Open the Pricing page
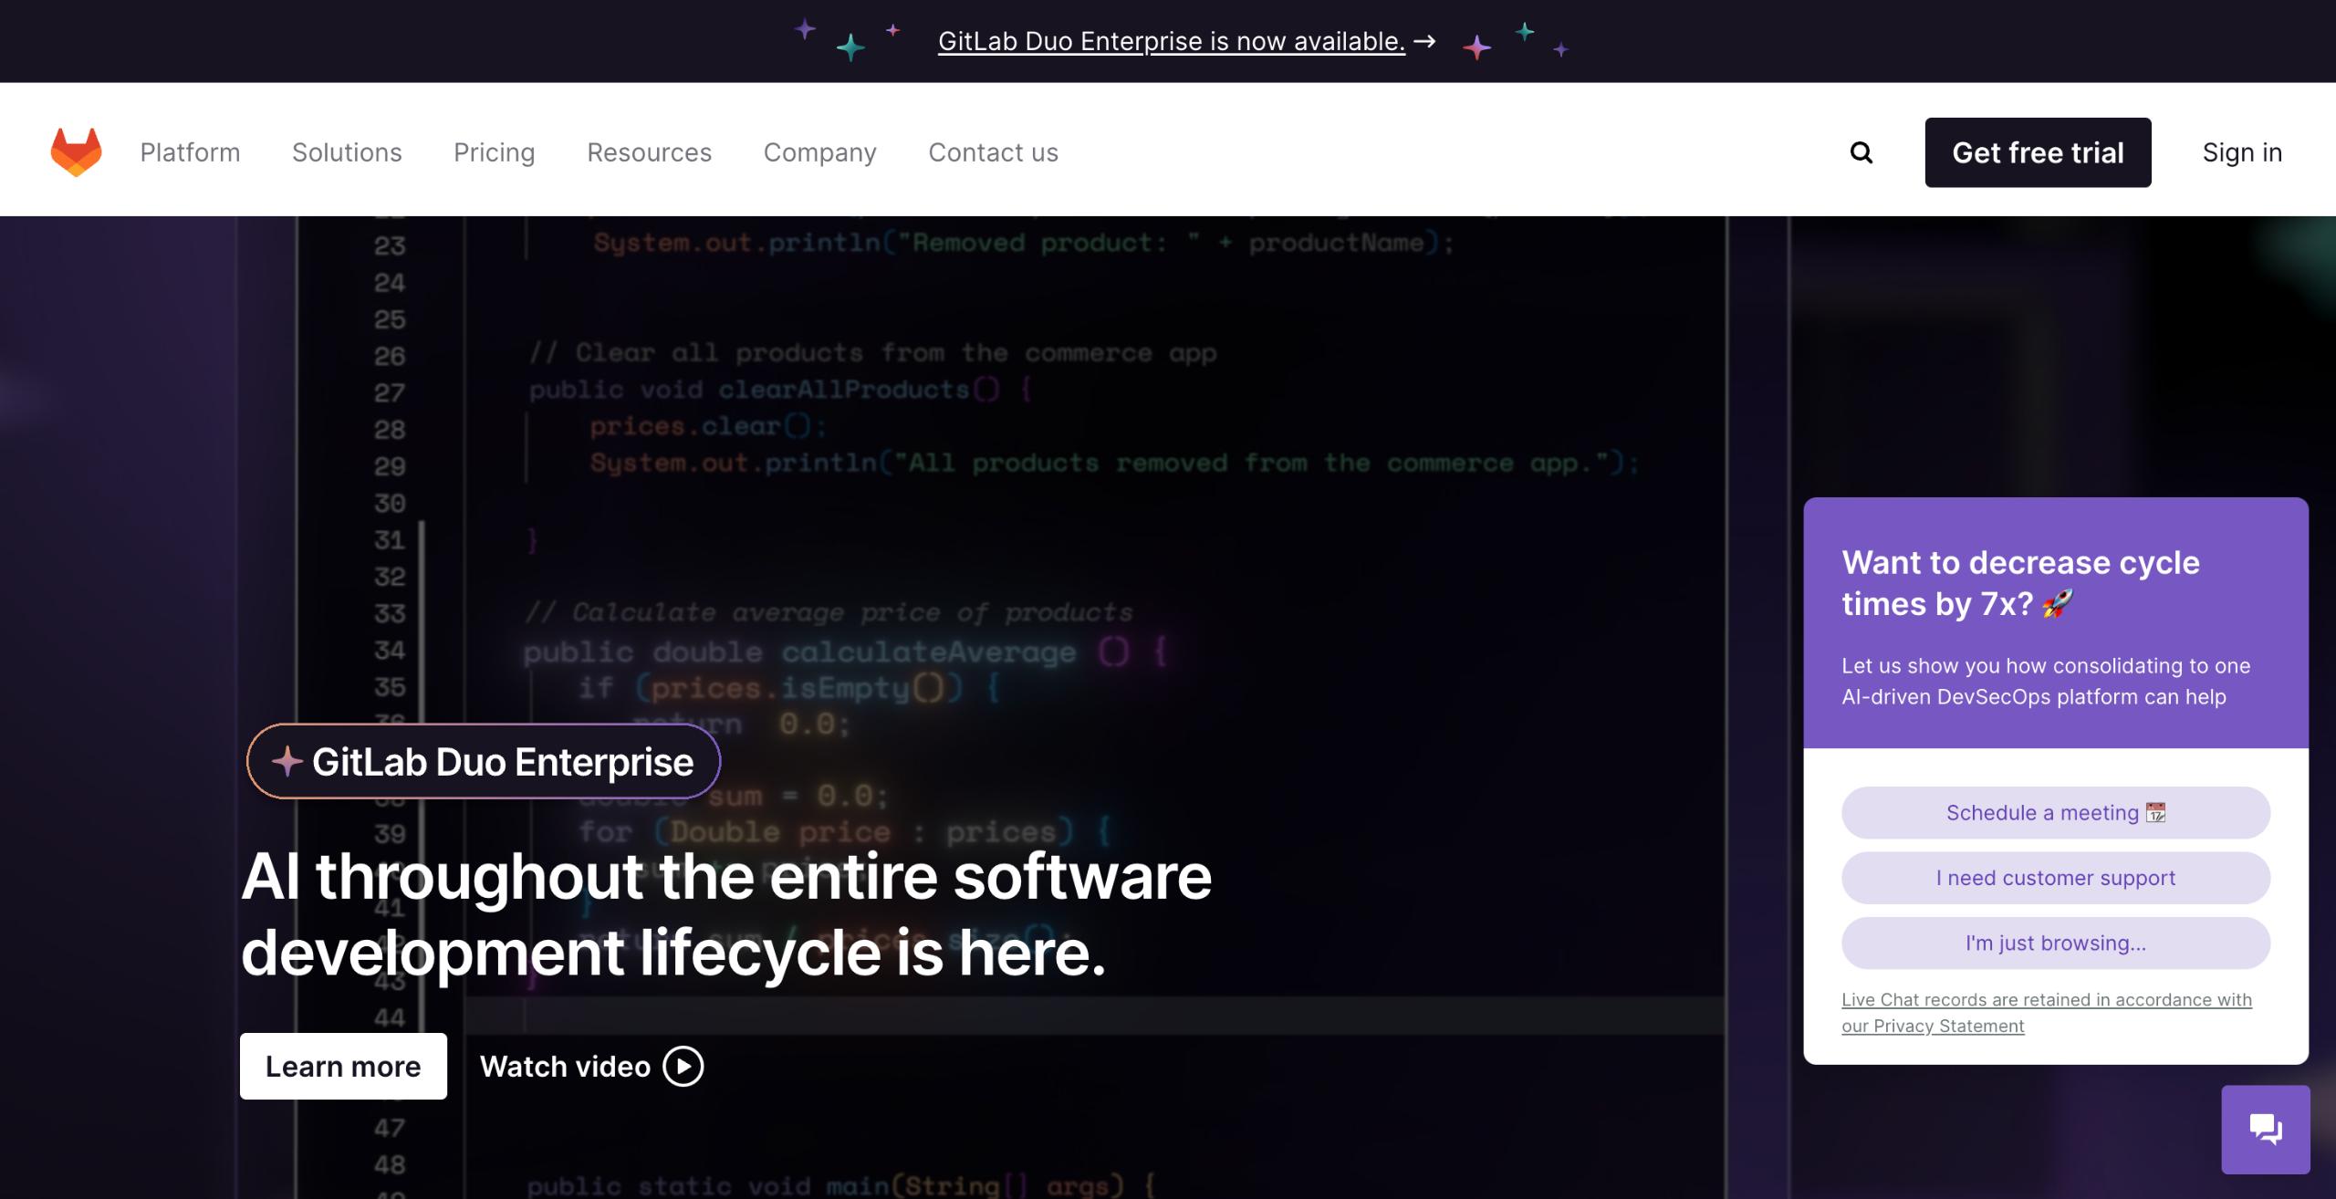This screenshot has width=2336, height=1199. click(494, 152)
